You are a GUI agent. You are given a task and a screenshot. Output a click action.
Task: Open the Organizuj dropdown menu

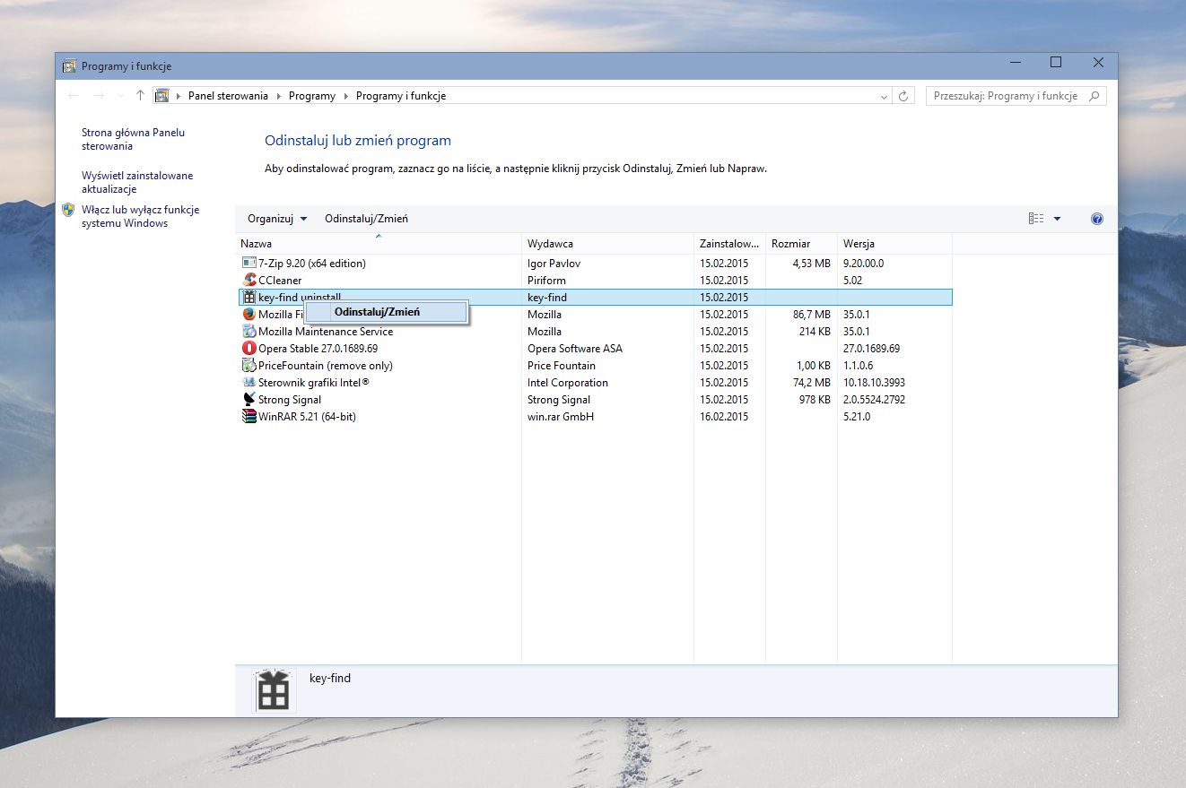[x=277, y=219]
